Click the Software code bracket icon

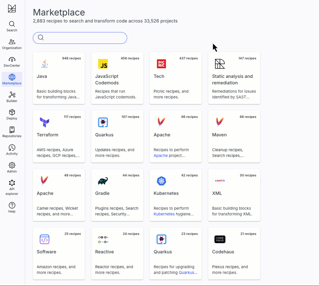coord(45,239)
